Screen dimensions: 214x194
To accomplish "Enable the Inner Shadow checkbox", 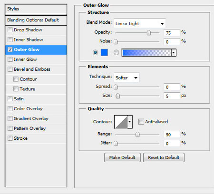I will (10, 39).
